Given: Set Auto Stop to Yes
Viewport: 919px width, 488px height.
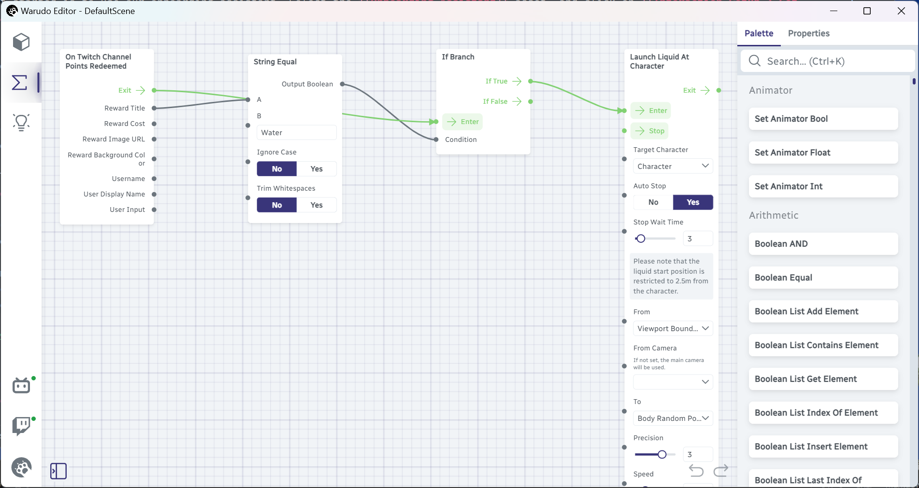Looking at the screenshot, I should point(693,202).
